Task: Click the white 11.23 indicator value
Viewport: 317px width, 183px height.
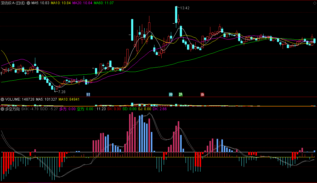Action: point(101,109)
